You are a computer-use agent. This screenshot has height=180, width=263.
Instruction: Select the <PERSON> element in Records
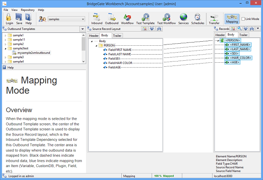[x=231, y=40]
